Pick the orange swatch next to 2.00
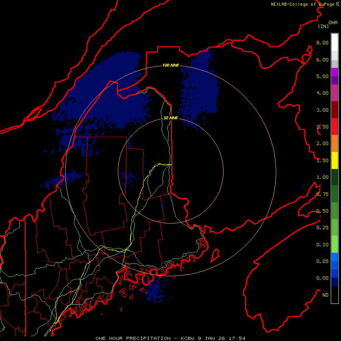This screenshot has height=341, width=341. click(x=335, y=144)
